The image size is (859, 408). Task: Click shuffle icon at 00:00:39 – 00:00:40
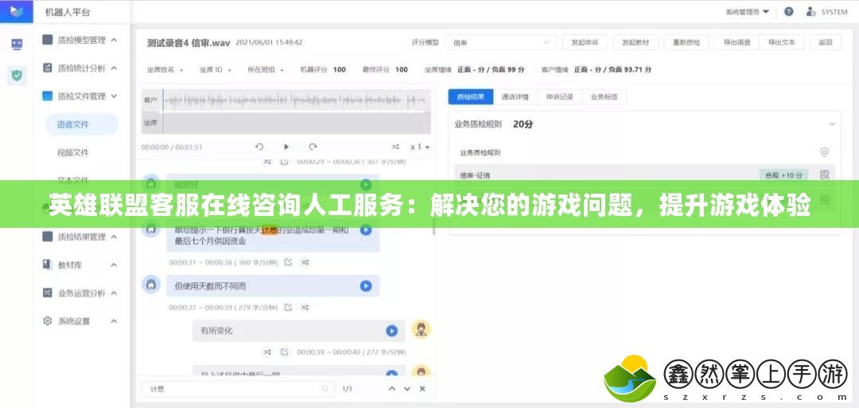pos(267,352)
